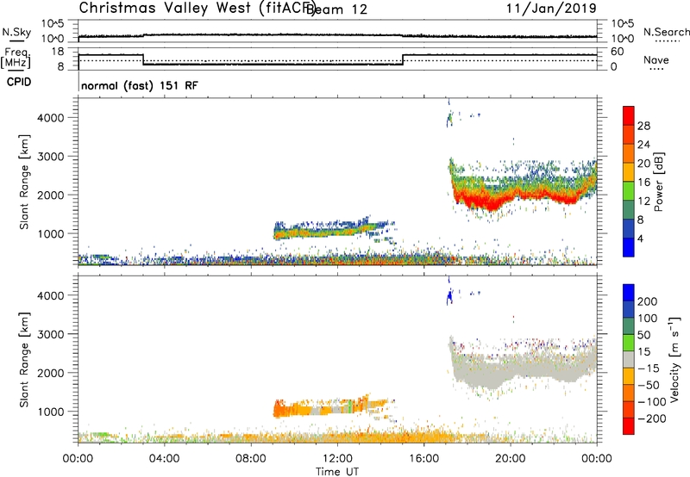Image resolution: width=690 pixels, height=477 pixels.
Task: Click the 'Velocity [m s-1]' colorbar label
Action: pyautogui.click(x=674, y=359)
